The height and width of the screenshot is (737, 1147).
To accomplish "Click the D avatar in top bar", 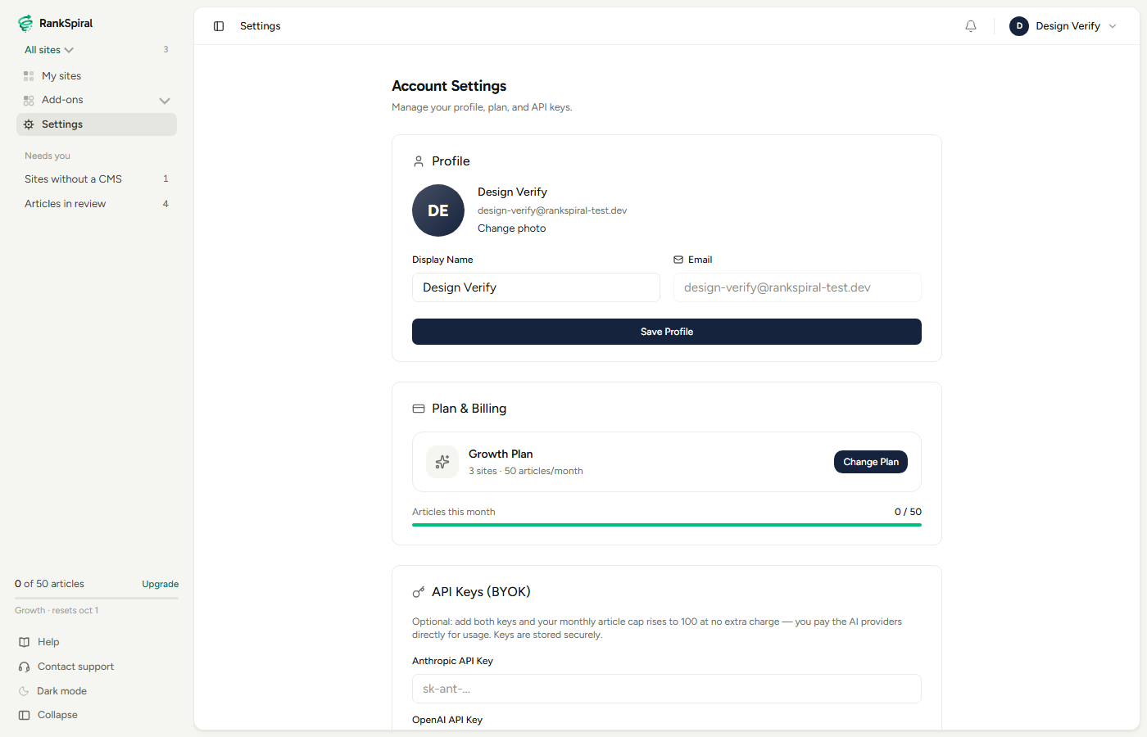I will 1019,26.
